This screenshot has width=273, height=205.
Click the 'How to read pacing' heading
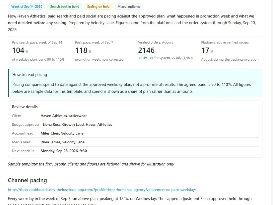30,75
